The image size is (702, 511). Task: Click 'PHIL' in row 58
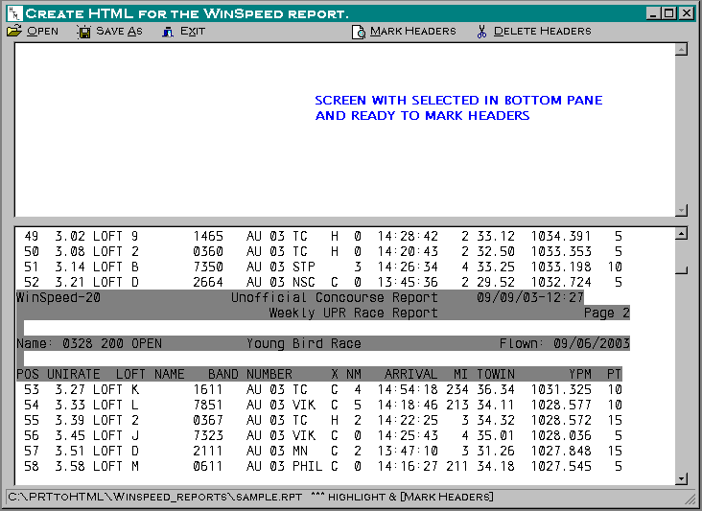point(308,466)
